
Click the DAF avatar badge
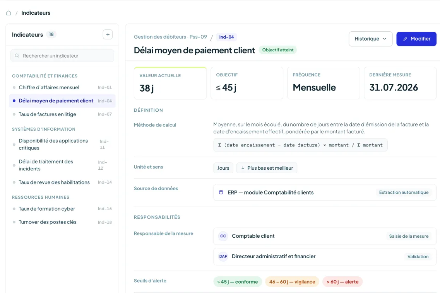click(223, 257)
